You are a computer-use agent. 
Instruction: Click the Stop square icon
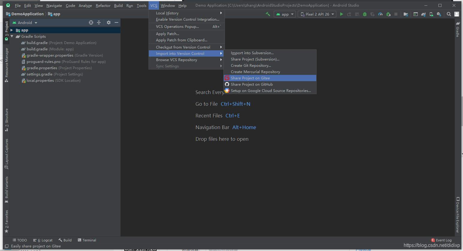[x=396, y=14]
